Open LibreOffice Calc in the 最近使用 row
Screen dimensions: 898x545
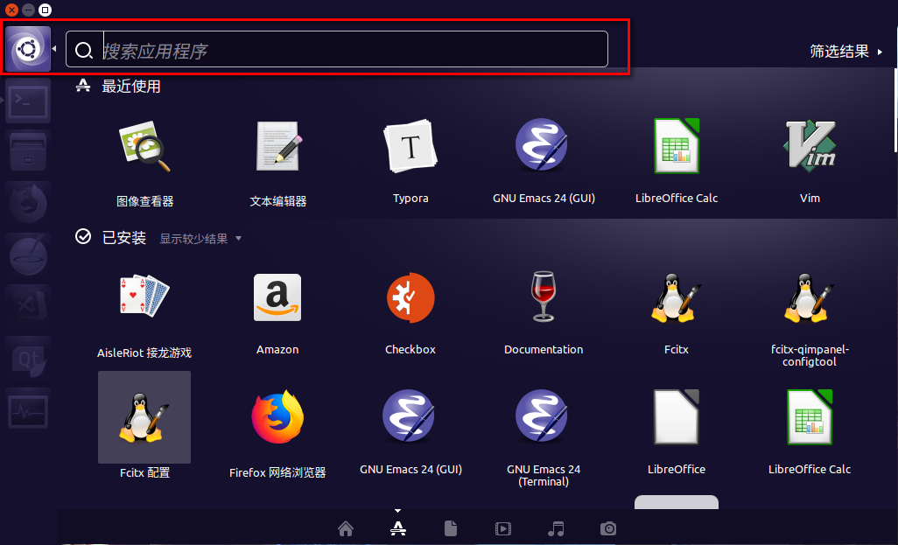coord(677,145)
